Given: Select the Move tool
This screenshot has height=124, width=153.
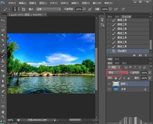Looking at the screenshot, I should [x=3, y=20].
